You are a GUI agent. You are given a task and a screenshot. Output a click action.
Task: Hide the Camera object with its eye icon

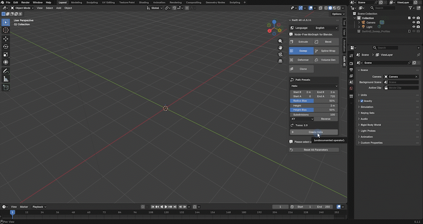click(x=414, y=23)
